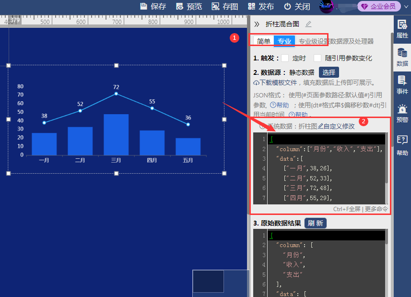The width and height of the screenshot is (411, 297).
Task: Click the 存图 (Save image) icon
Action: (215, 6)
